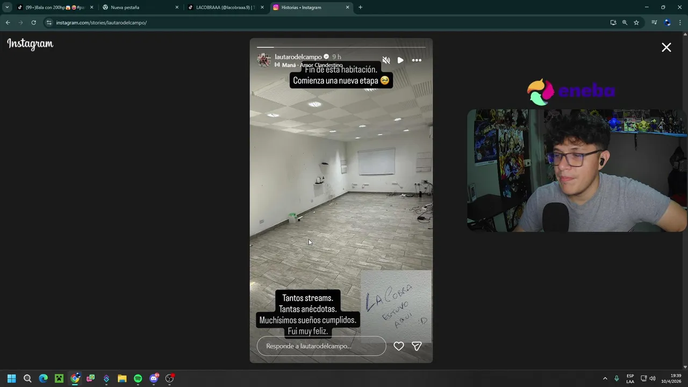Close the 'Bala con 200hp' TikTok tab

tap(91, 8)
